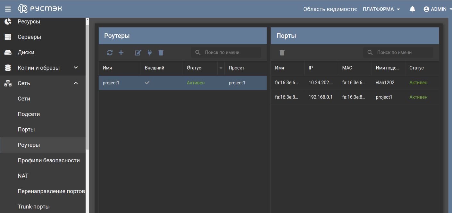The image size is (452, 213).
Task: Edit the selected router
Action: [x=138, y=53]
